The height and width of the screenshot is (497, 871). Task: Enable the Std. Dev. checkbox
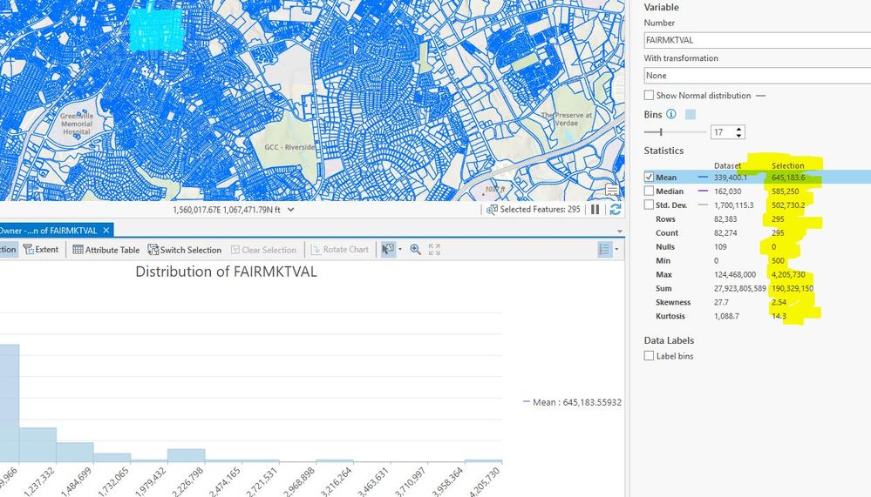(649, 205)
